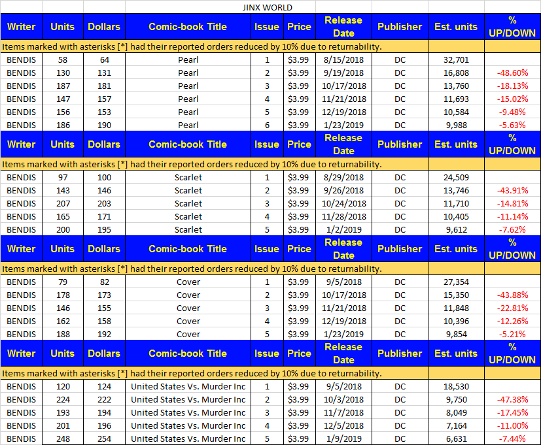This screenshot has height=445, width=541.
Task: Select est. units value 10,405
Action: coord(456,216)
